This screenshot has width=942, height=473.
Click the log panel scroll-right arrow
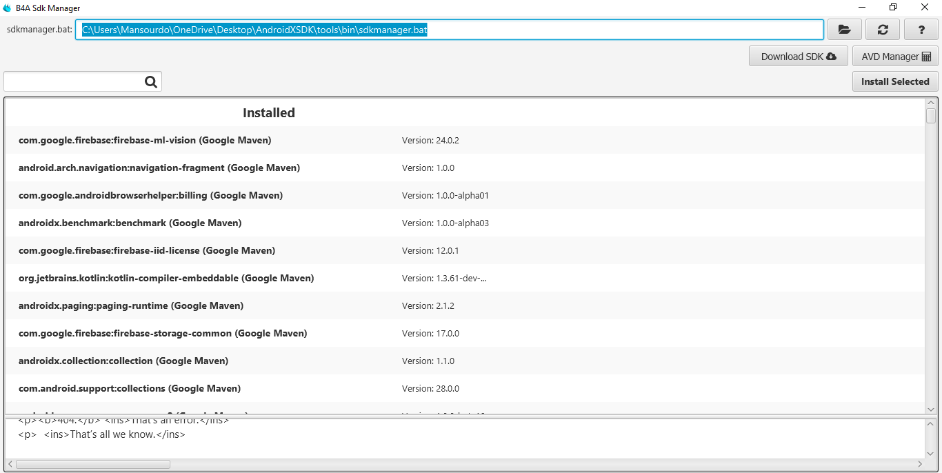click(920, 464)
